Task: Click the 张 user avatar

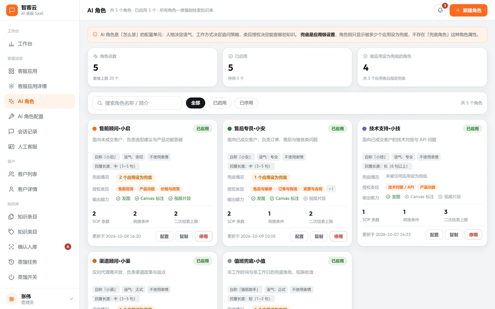Action: [12, 299]
